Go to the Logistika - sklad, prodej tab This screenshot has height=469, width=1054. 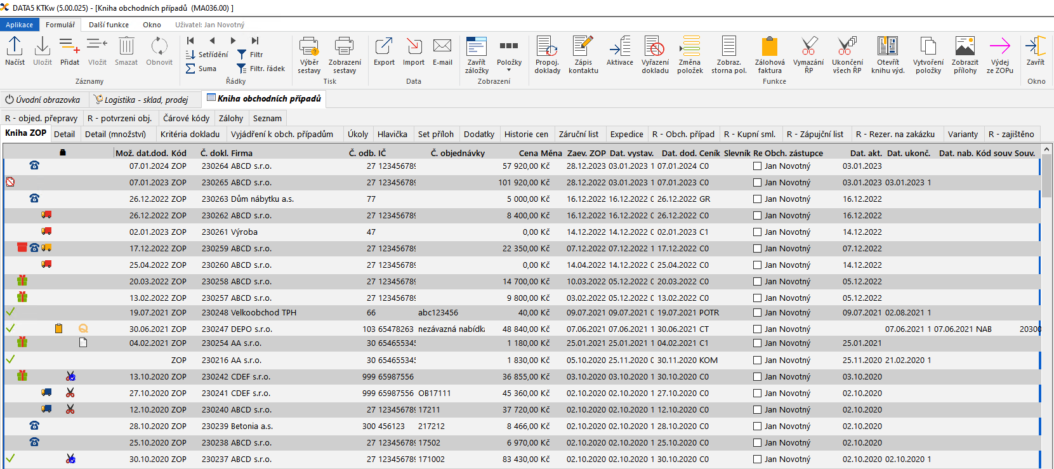click(141, 100)
